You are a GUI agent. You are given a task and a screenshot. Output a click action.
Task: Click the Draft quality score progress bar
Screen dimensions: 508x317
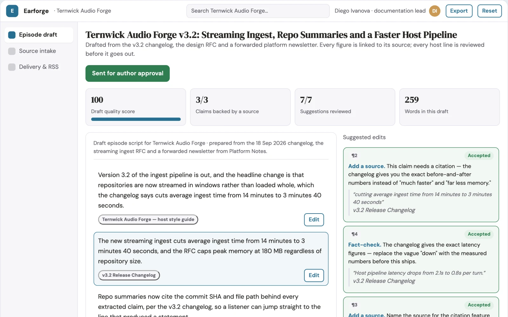pyautogui.click(x=136, y=119)
